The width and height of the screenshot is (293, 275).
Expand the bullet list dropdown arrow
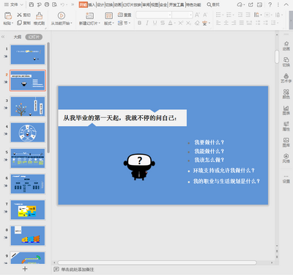coord(223,15)
